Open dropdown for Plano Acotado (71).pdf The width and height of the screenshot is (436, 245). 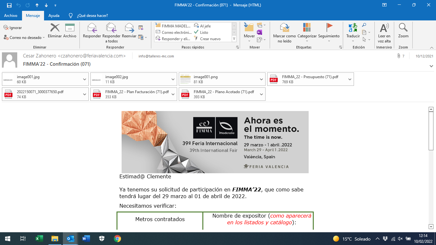coord(261,94)
